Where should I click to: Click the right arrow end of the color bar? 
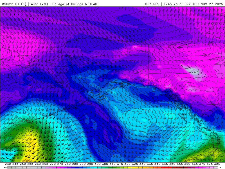pos(219,167)
